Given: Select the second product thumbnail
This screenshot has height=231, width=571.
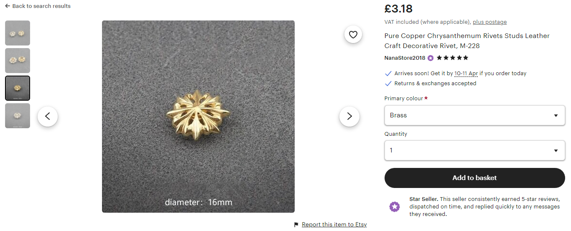Looking at the screenshot, I should [x=18, y=61].
